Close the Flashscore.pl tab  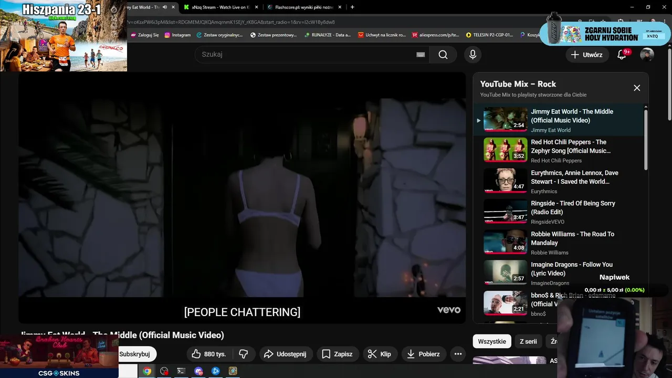(x=340, y=7)
